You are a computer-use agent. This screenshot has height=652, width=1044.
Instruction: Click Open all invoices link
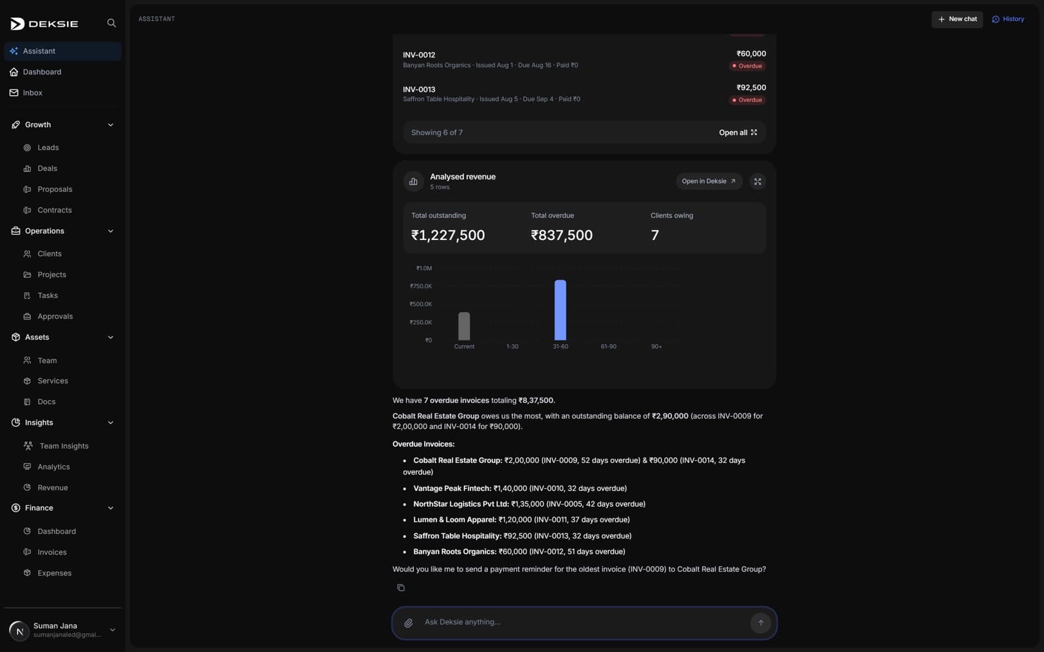(x=738, y=132)
